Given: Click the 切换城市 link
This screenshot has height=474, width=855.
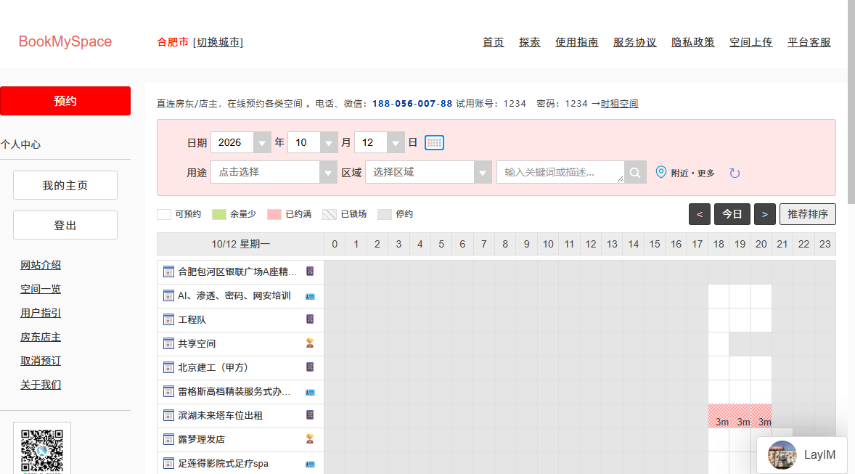Looking at the screenshot, I should 218,42.
